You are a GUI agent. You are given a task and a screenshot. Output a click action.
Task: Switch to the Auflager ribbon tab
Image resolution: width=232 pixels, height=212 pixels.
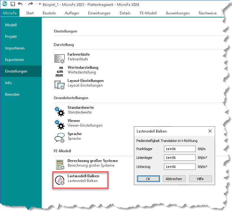click(x=72, y=13)
